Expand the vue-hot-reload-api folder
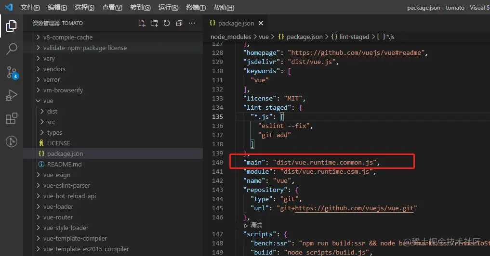490x256 pixels. (x=113, y=196)
